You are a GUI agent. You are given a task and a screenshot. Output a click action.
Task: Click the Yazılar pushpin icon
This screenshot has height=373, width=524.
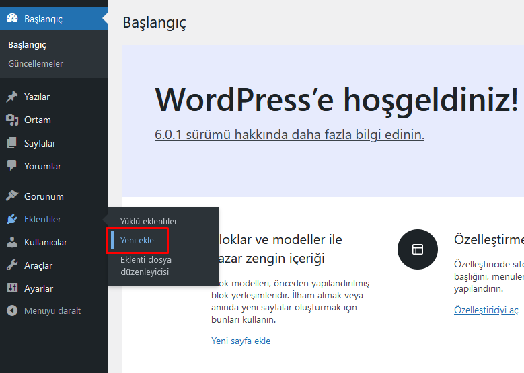pos(12,97)
